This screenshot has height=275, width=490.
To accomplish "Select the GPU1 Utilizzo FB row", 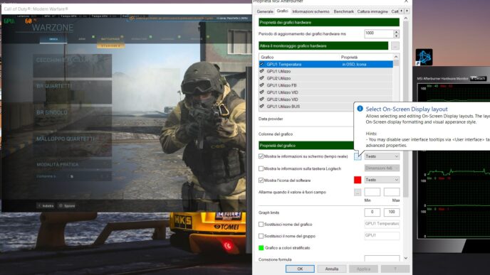I will pos(326,85).
